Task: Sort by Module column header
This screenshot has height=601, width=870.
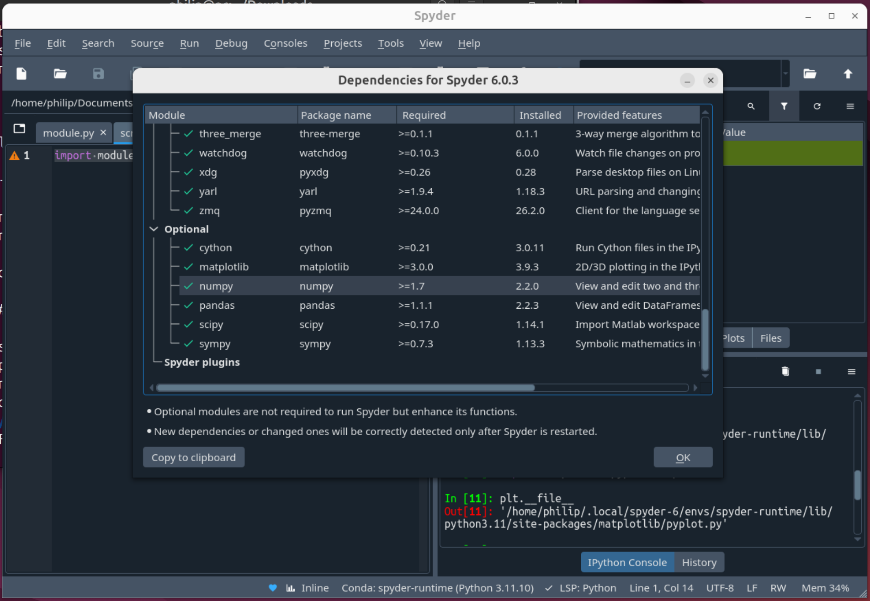Action: click(x=221, y=115)
